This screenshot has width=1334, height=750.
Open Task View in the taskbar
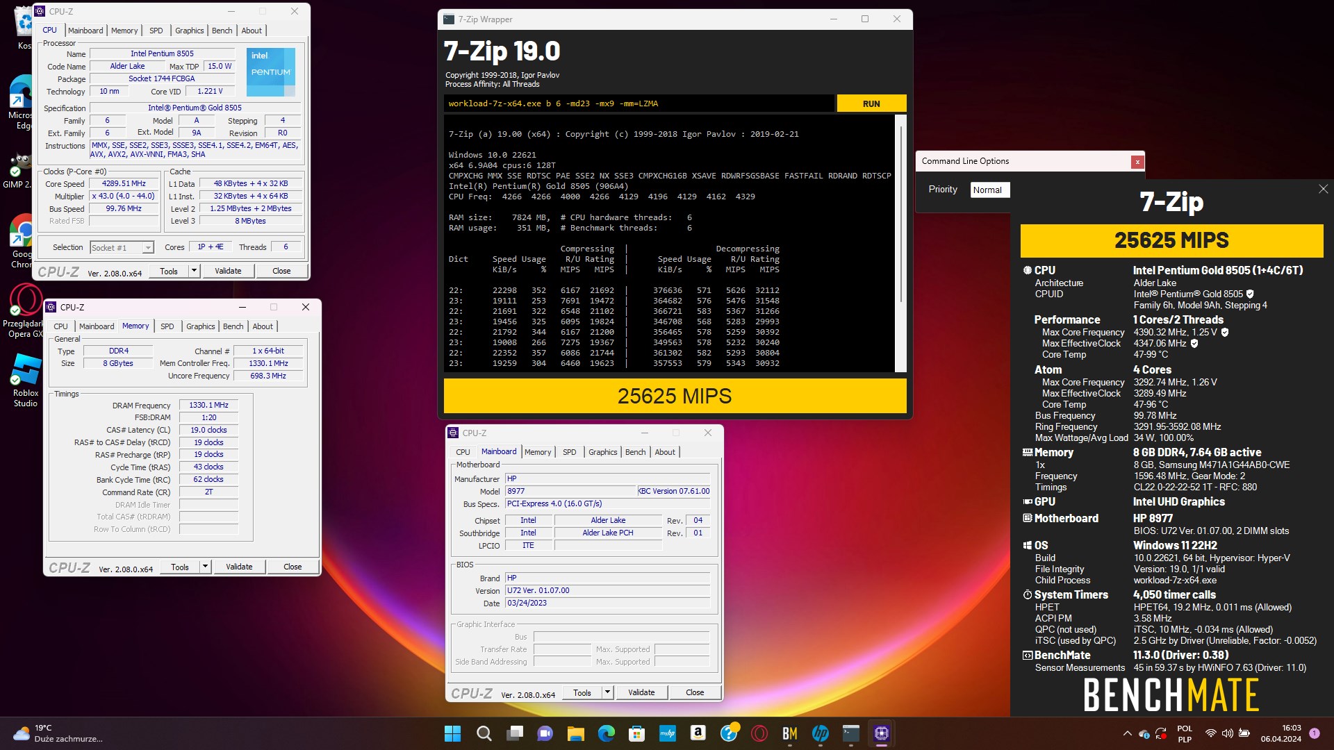(515, 733)
